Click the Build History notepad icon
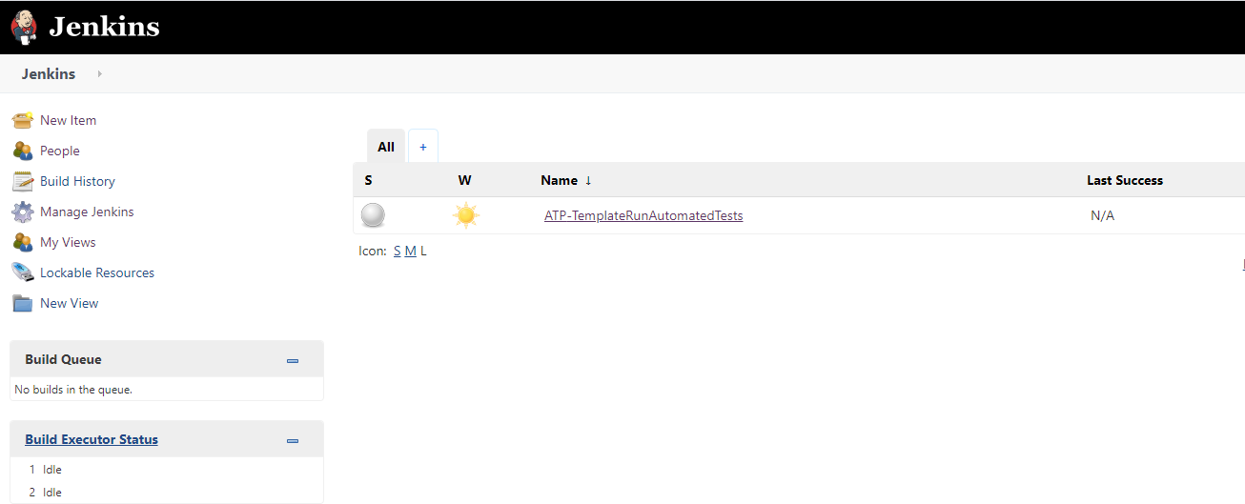Screen dimensions: 1245x504 (x=23, y=181)
